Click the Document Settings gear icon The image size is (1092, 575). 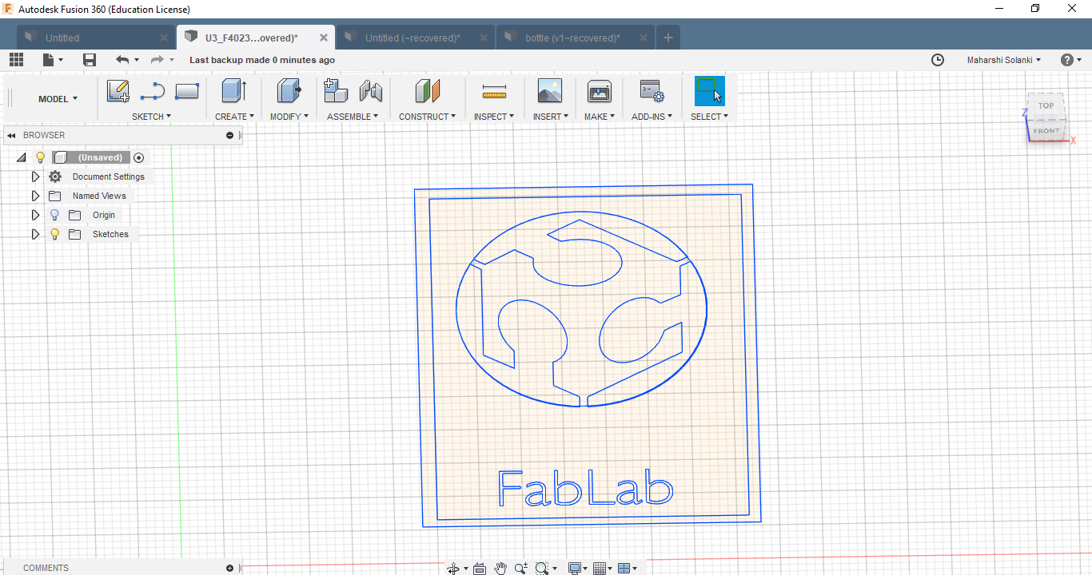(55, 176)
